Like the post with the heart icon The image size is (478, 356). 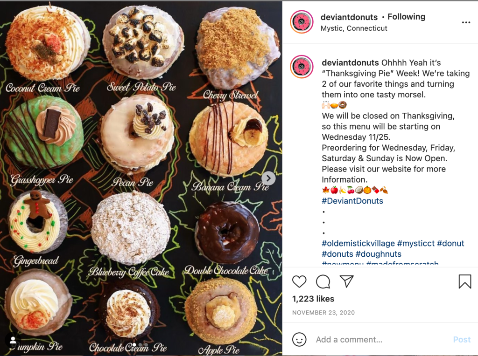[x=299, y=281]
